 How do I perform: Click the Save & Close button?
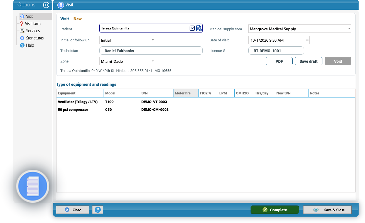327,210
